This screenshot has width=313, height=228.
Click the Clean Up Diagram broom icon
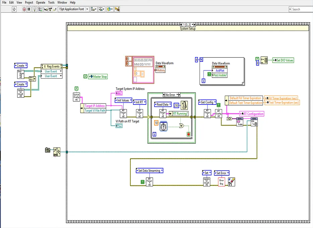pos(117,9)
